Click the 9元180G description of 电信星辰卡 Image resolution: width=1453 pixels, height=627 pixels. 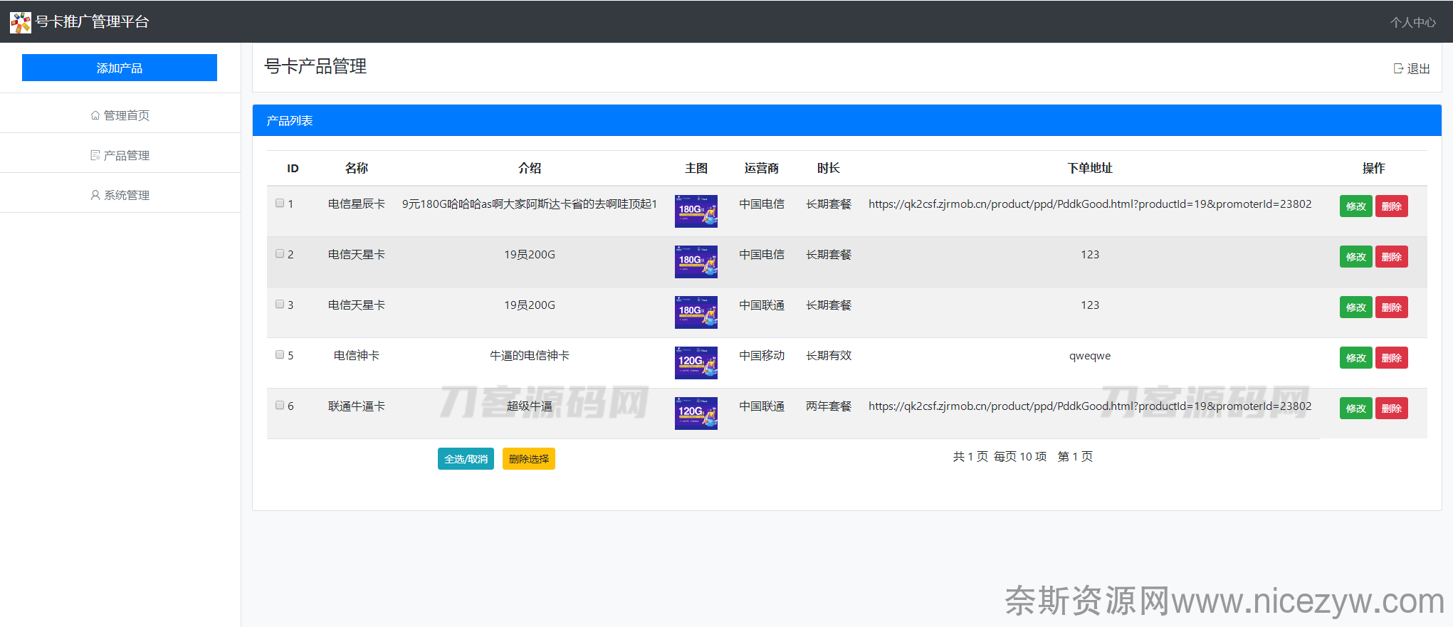coord(529,204)
